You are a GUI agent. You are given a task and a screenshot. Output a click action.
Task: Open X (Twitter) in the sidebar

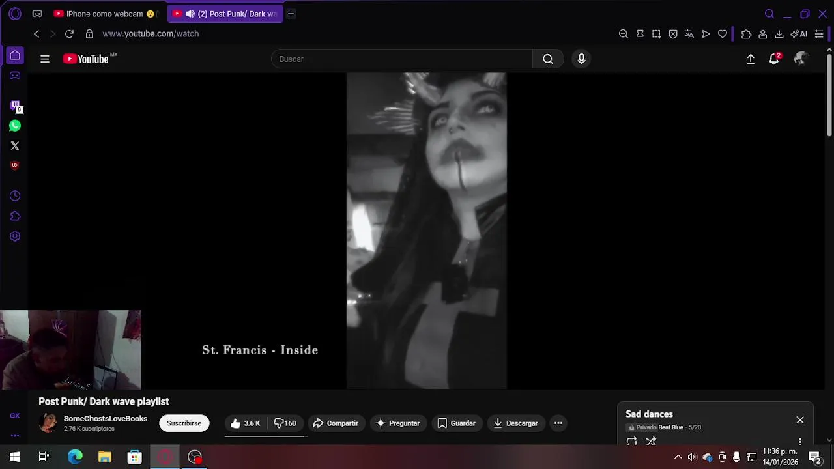(15, 146)
